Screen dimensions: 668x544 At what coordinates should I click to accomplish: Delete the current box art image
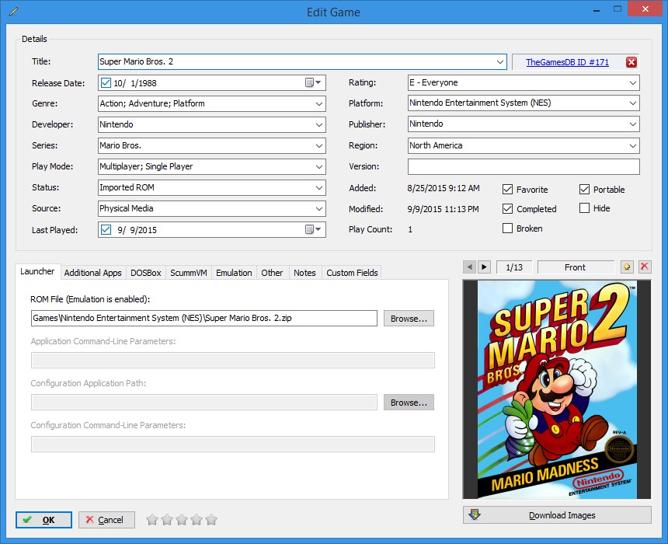click(x=645, y=267)
